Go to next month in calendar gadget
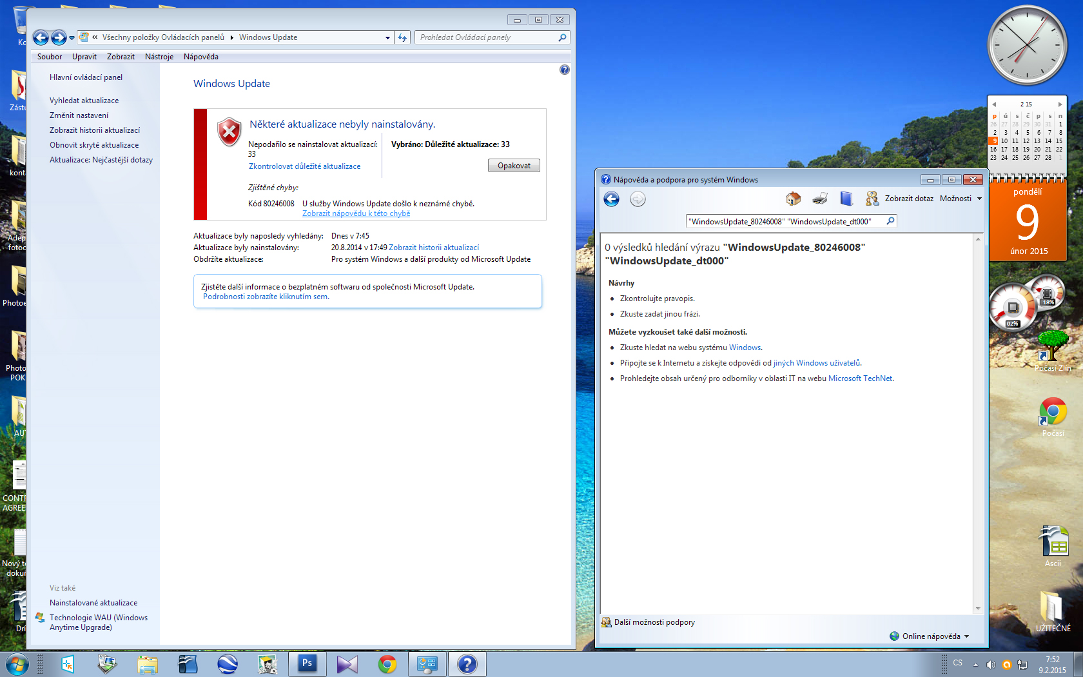The width and height of the screenshot is (1083, 677). tap(1060, 104)
